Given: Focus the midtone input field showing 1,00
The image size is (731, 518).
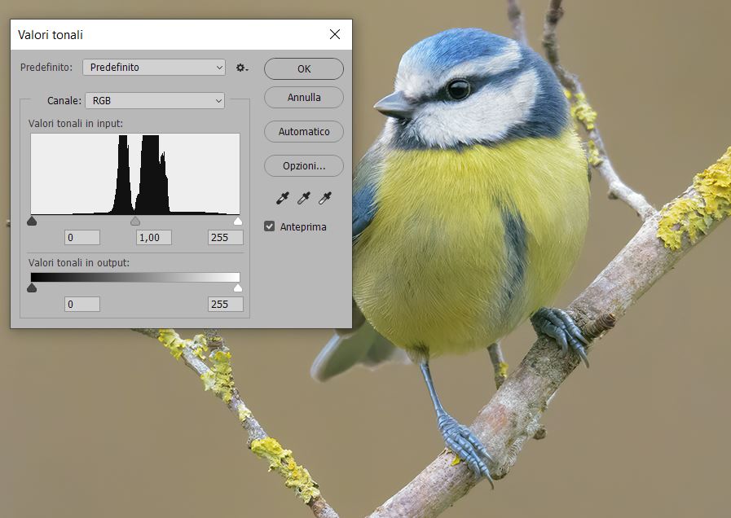Looking at the screenshot, I should (154, 238).
